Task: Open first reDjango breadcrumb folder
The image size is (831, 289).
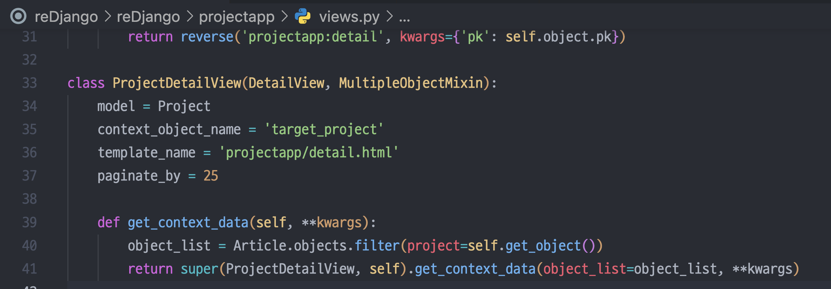Action: click(66, 17)
